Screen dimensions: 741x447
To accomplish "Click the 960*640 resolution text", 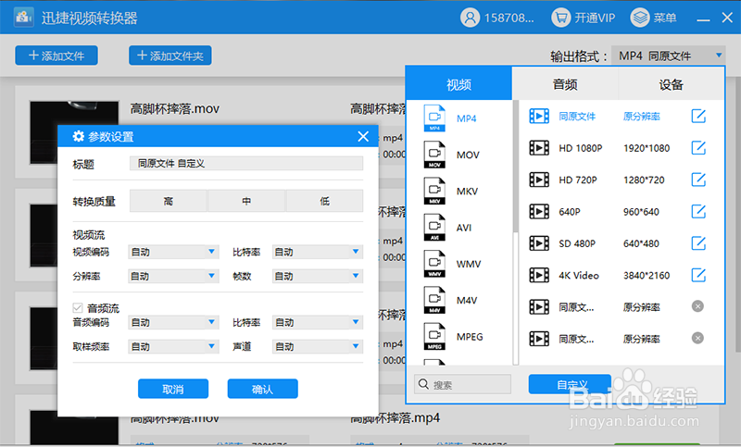I will coord(641,212).
